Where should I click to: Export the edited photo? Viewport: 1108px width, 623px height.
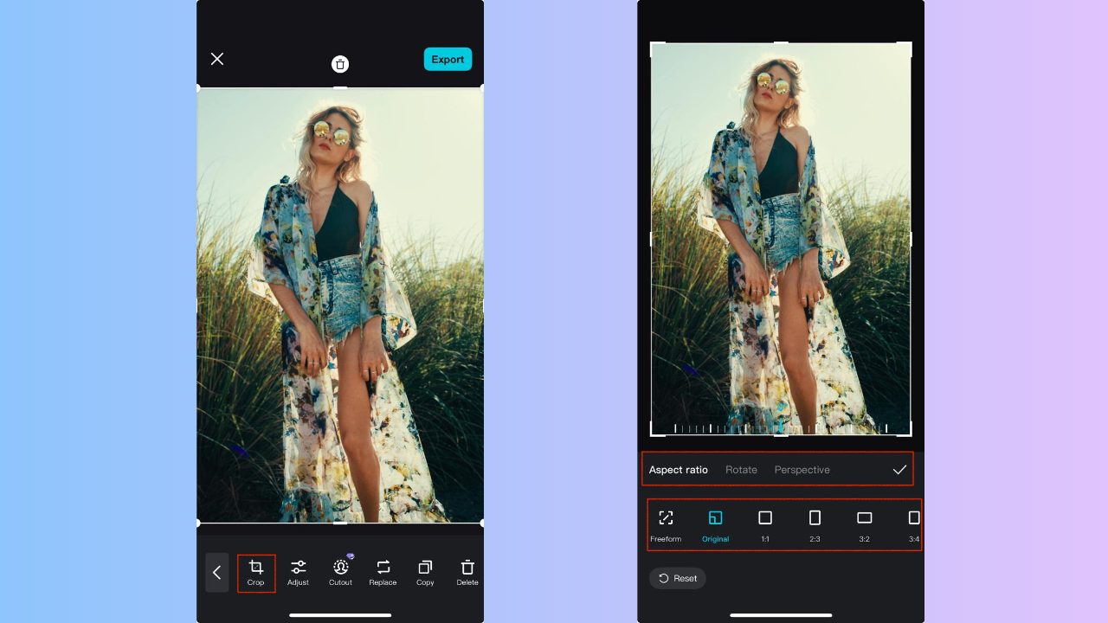(x=448, y=59)
